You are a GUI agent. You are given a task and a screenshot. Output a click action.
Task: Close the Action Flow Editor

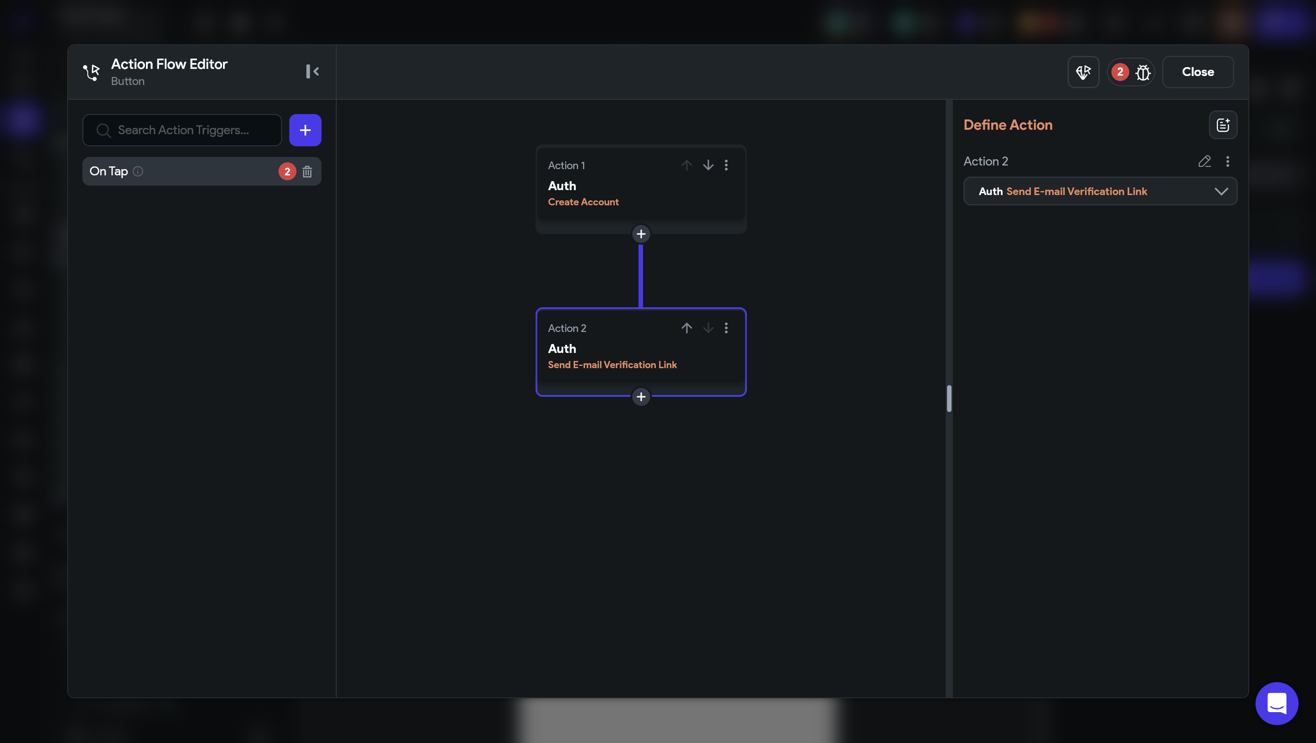click(1197, 72)
